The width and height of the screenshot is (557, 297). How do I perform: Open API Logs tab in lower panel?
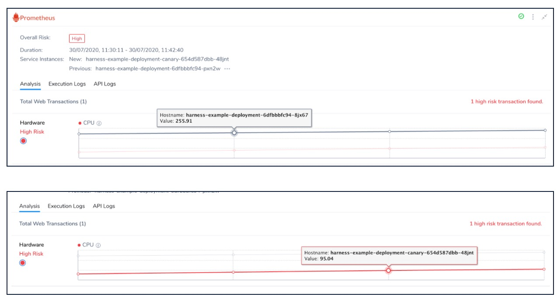[104, 206]
